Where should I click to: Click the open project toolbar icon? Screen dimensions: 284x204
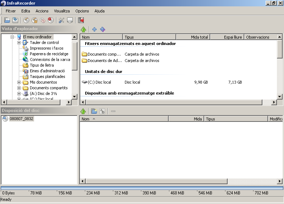pyautogui.click(x=7, y=20)
